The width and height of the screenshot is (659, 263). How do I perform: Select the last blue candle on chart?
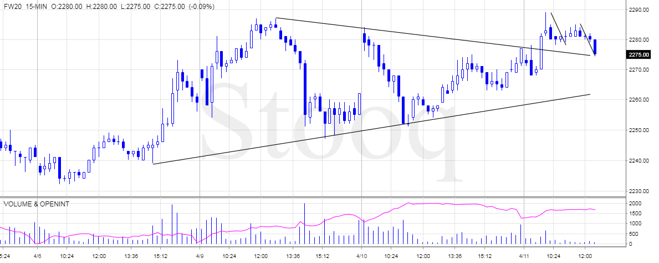595,47
